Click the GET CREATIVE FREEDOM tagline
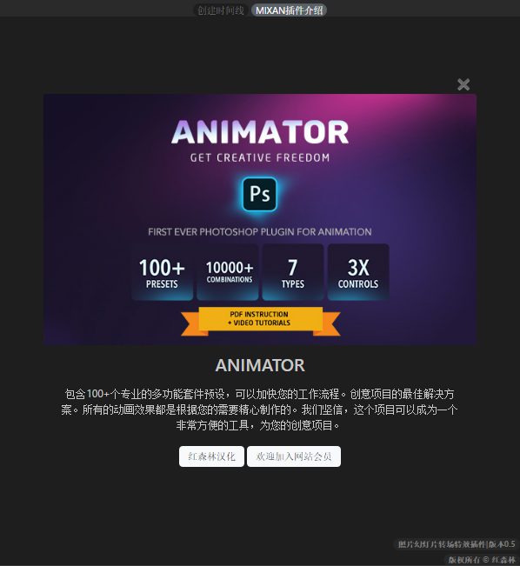Screen dimensions: 520x566 260,157
